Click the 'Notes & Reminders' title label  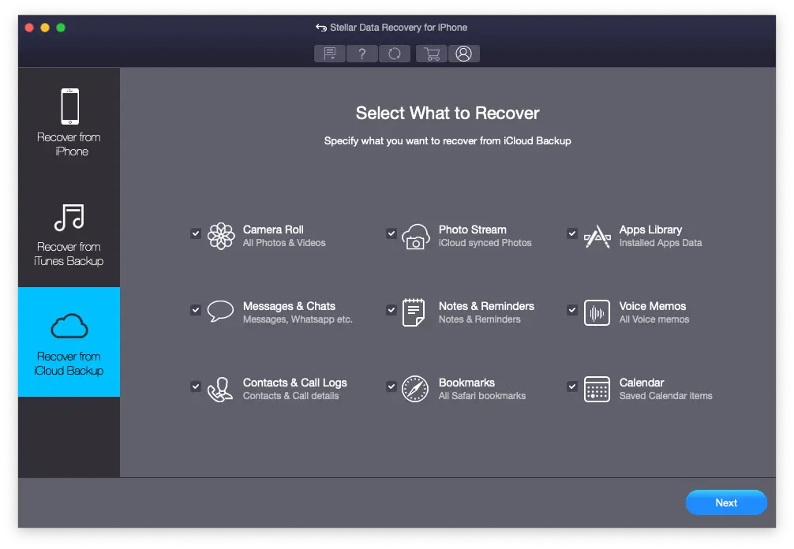[487, 306]
